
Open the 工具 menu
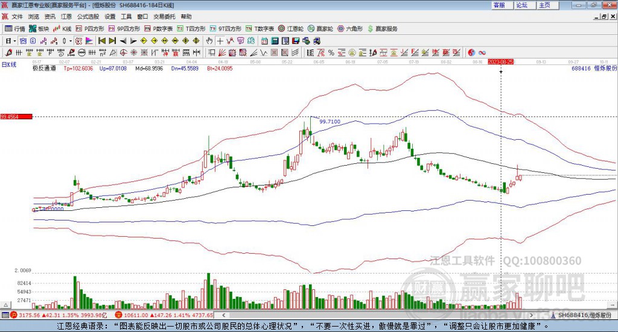126,16
